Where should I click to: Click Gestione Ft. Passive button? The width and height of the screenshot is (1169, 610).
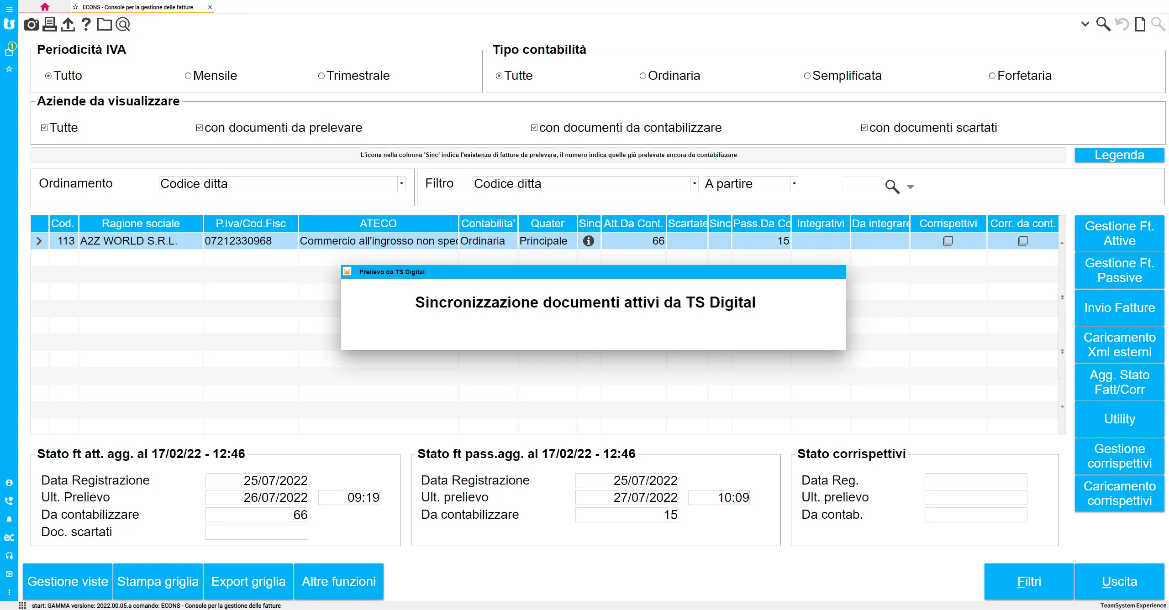pyautogui.click(x=1119, y=270)
